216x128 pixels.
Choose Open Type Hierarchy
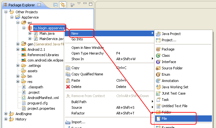(109, 53)
